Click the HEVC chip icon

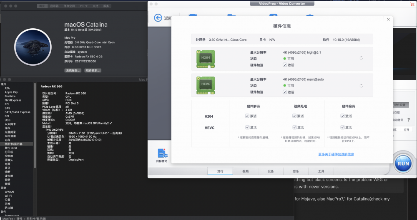tap(206, 85)
